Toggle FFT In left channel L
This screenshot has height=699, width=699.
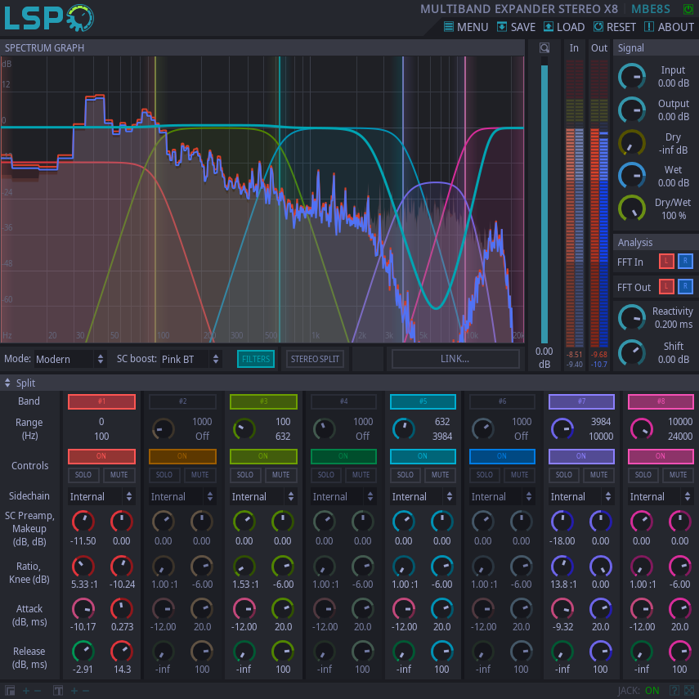(666, 262)
